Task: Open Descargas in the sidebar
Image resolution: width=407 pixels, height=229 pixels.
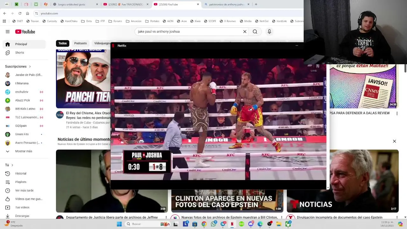Action: [x=24, y=216]
